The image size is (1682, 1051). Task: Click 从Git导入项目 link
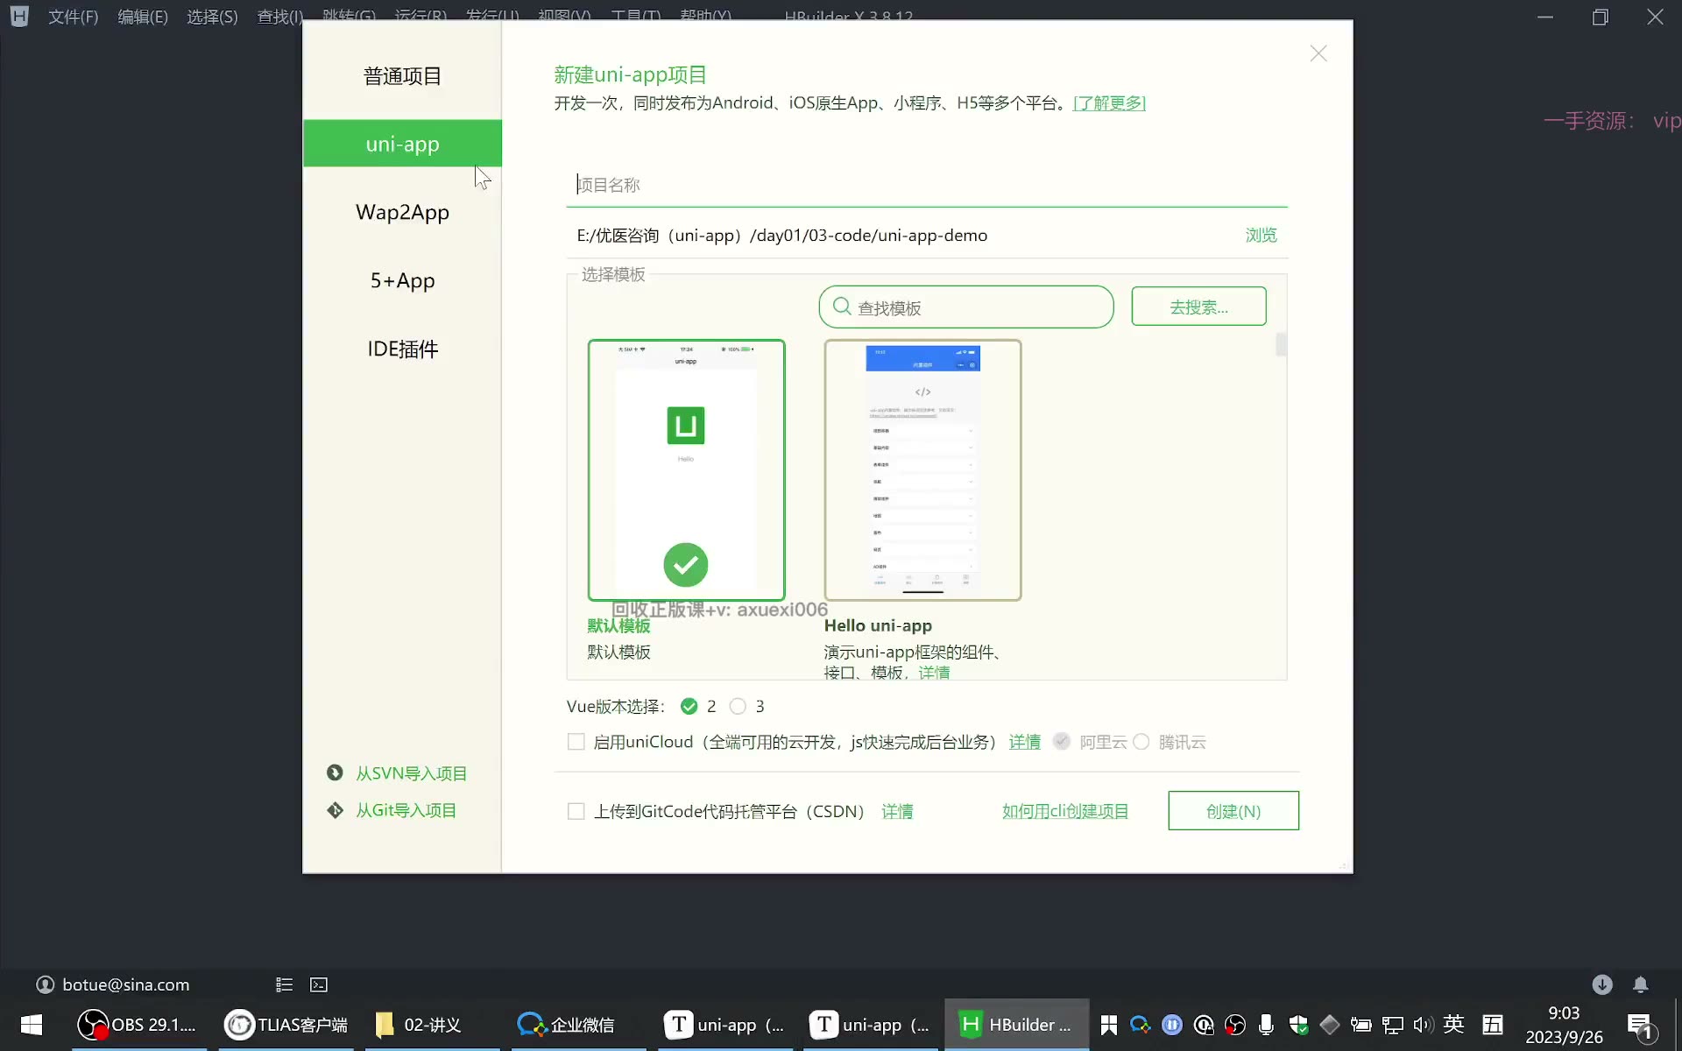point(406,810)
